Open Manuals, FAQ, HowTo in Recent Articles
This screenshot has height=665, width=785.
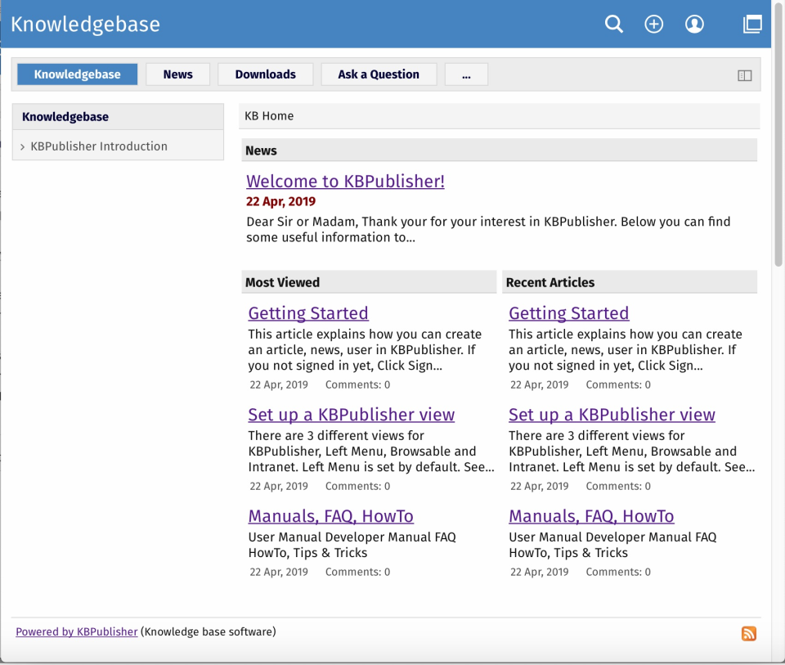(591, 516)
